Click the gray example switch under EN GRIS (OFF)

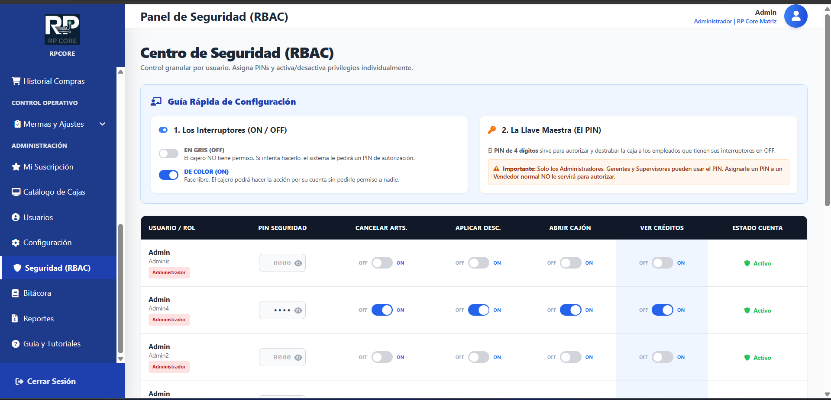pyautogui.click(x=168, y=154)
